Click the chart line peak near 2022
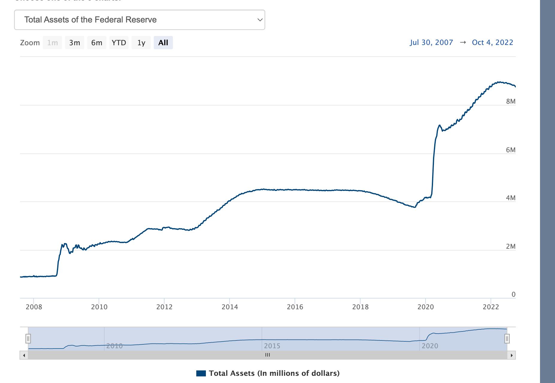The image size is (555, 383). [499, 82]
